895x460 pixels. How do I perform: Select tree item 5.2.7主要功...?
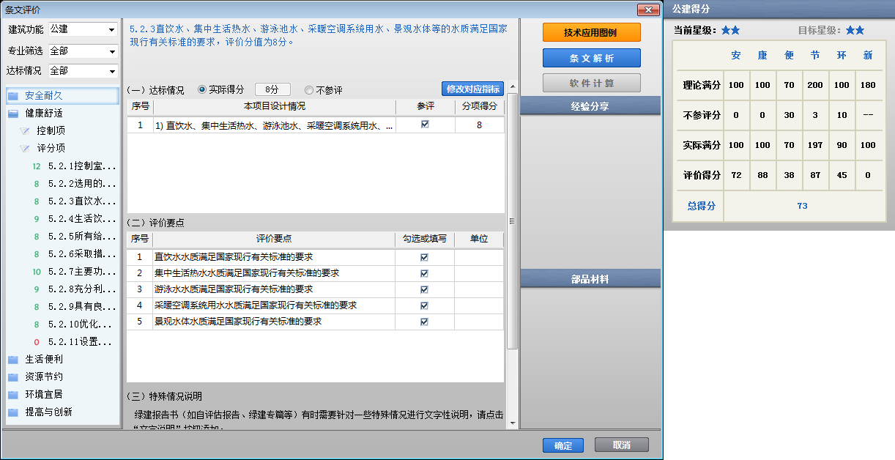pos(82,272)
